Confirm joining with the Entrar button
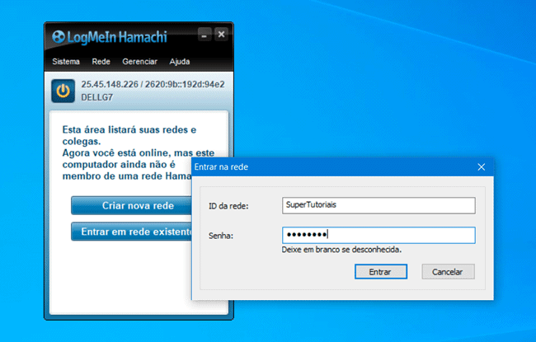Image resolution: width=536 pixels, height=342 pixels. coord(380,271)
